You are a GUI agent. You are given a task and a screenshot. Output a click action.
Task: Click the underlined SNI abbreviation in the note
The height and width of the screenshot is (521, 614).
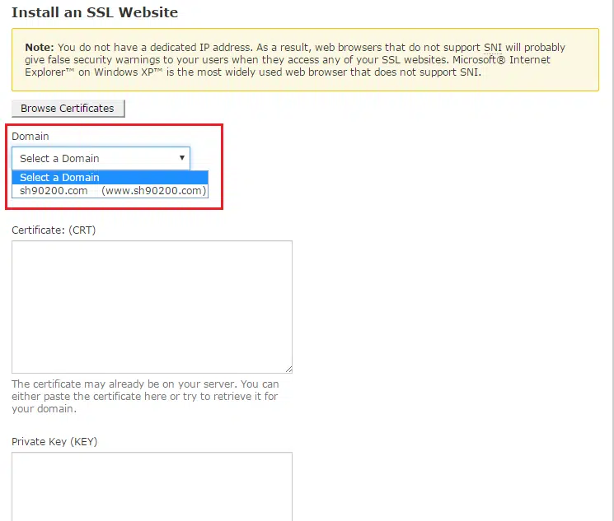click(x=493, y=48)
